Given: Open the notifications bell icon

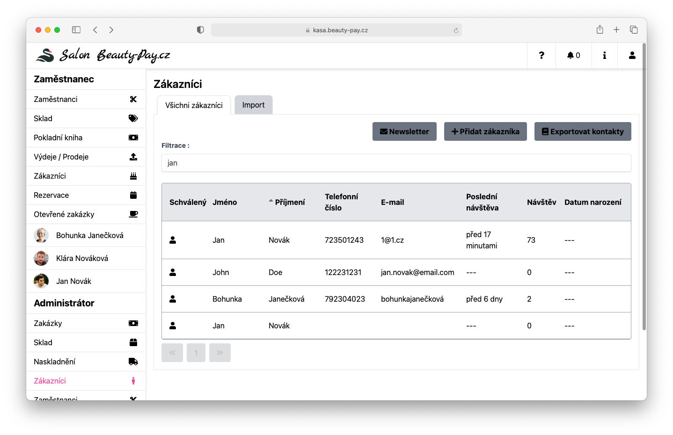Looking at the screenshot, I should (570, 55).
